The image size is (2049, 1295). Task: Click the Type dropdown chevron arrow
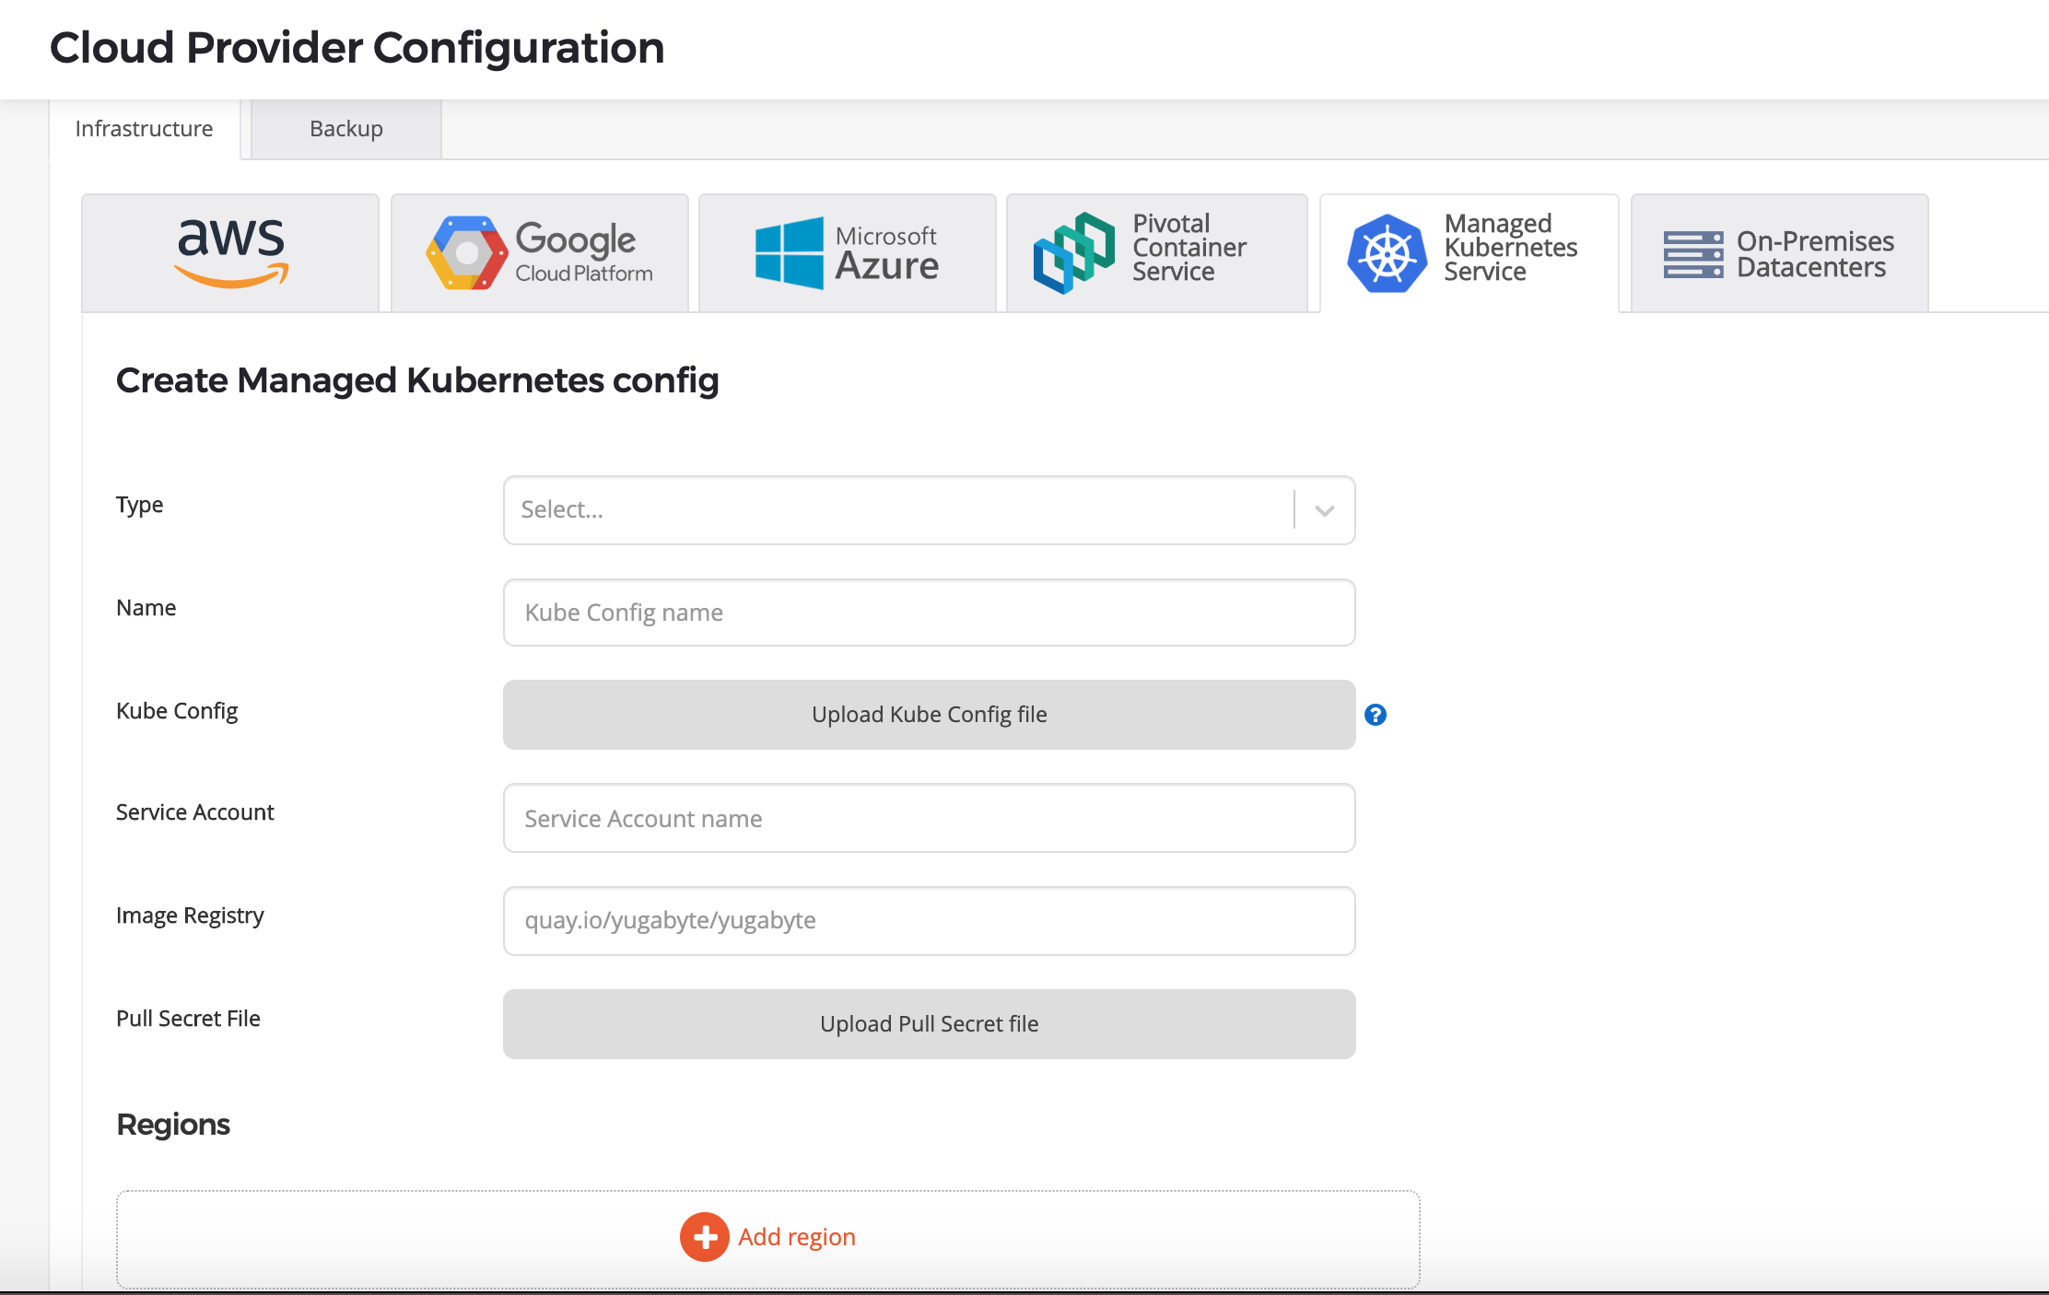(x=1325, y=511)
